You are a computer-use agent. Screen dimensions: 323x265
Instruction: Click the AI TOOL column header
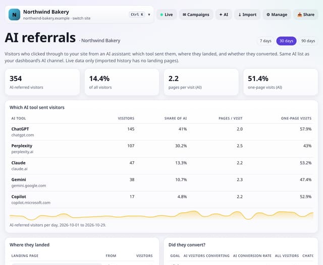tap(19, 118)
